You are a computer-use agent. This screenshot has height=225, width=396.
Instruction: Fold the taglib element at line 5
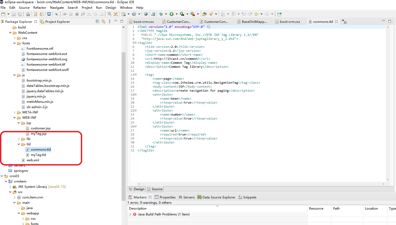point(135,43)
